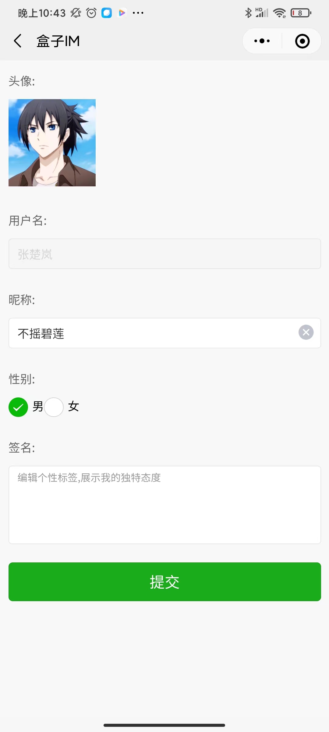Screen dimensions: 329x732
Task: Tap the Bluetooth status bar icon
Action: pos(248,13)
